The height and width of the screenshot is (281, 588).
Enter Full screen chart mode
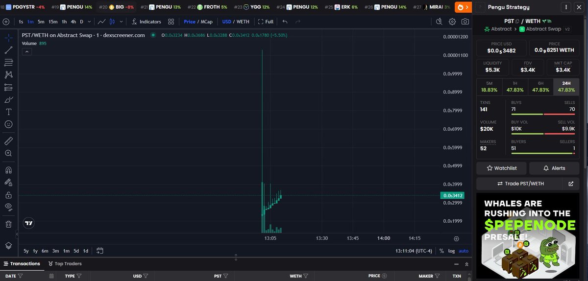coord(265,22)
